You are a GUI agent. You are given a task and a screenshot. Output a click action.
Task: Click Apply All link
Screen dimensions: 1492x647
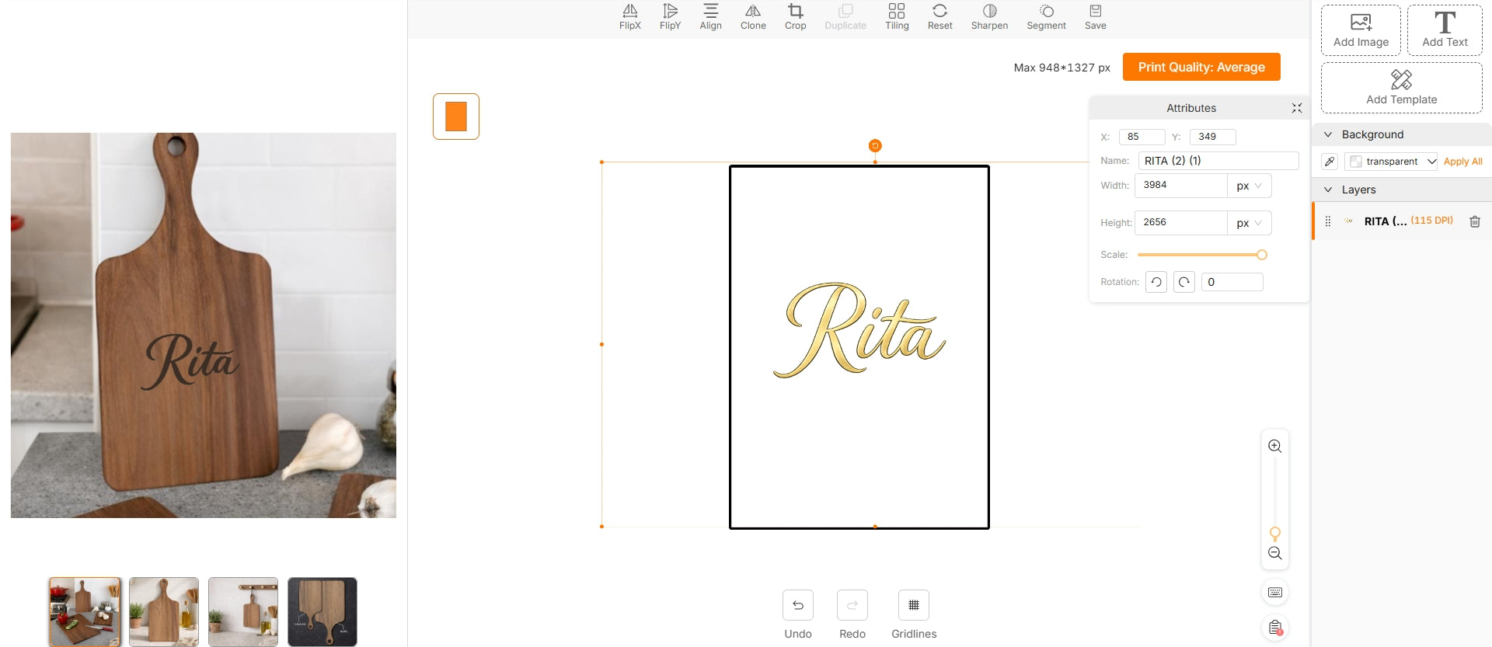[1462, 162]
